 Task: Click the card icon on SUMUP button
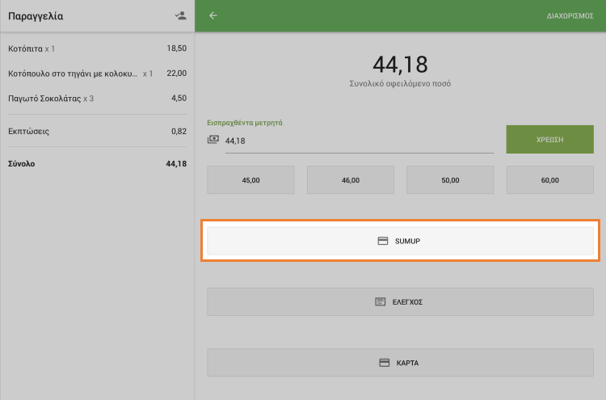pos(383,241)
